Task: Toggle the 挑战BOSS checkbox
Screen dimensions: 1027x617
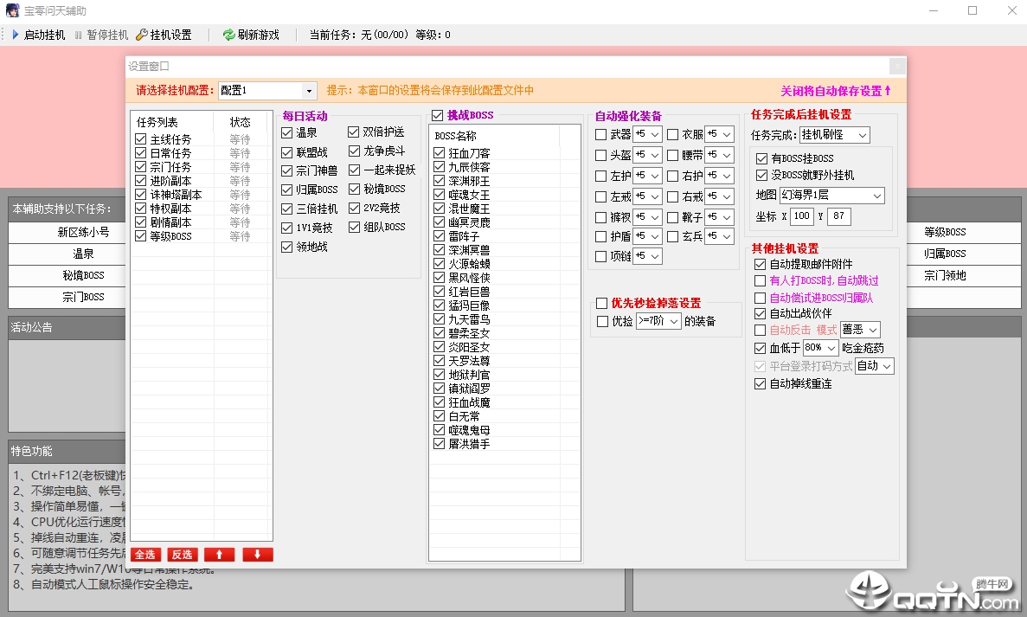Action: coord(438,116)
